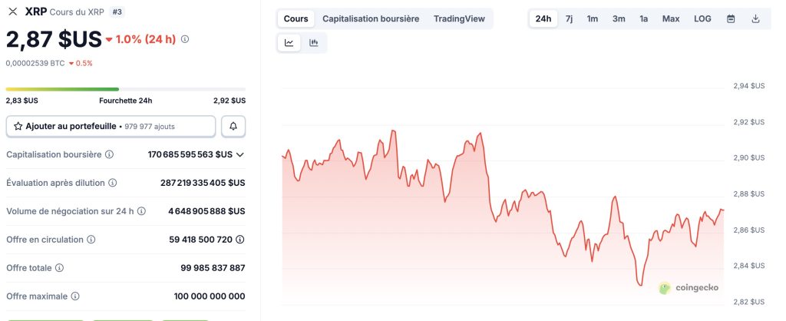The image size is (786, 321).
Task: Select the 24h time range
Action: [x=543, y=18]
